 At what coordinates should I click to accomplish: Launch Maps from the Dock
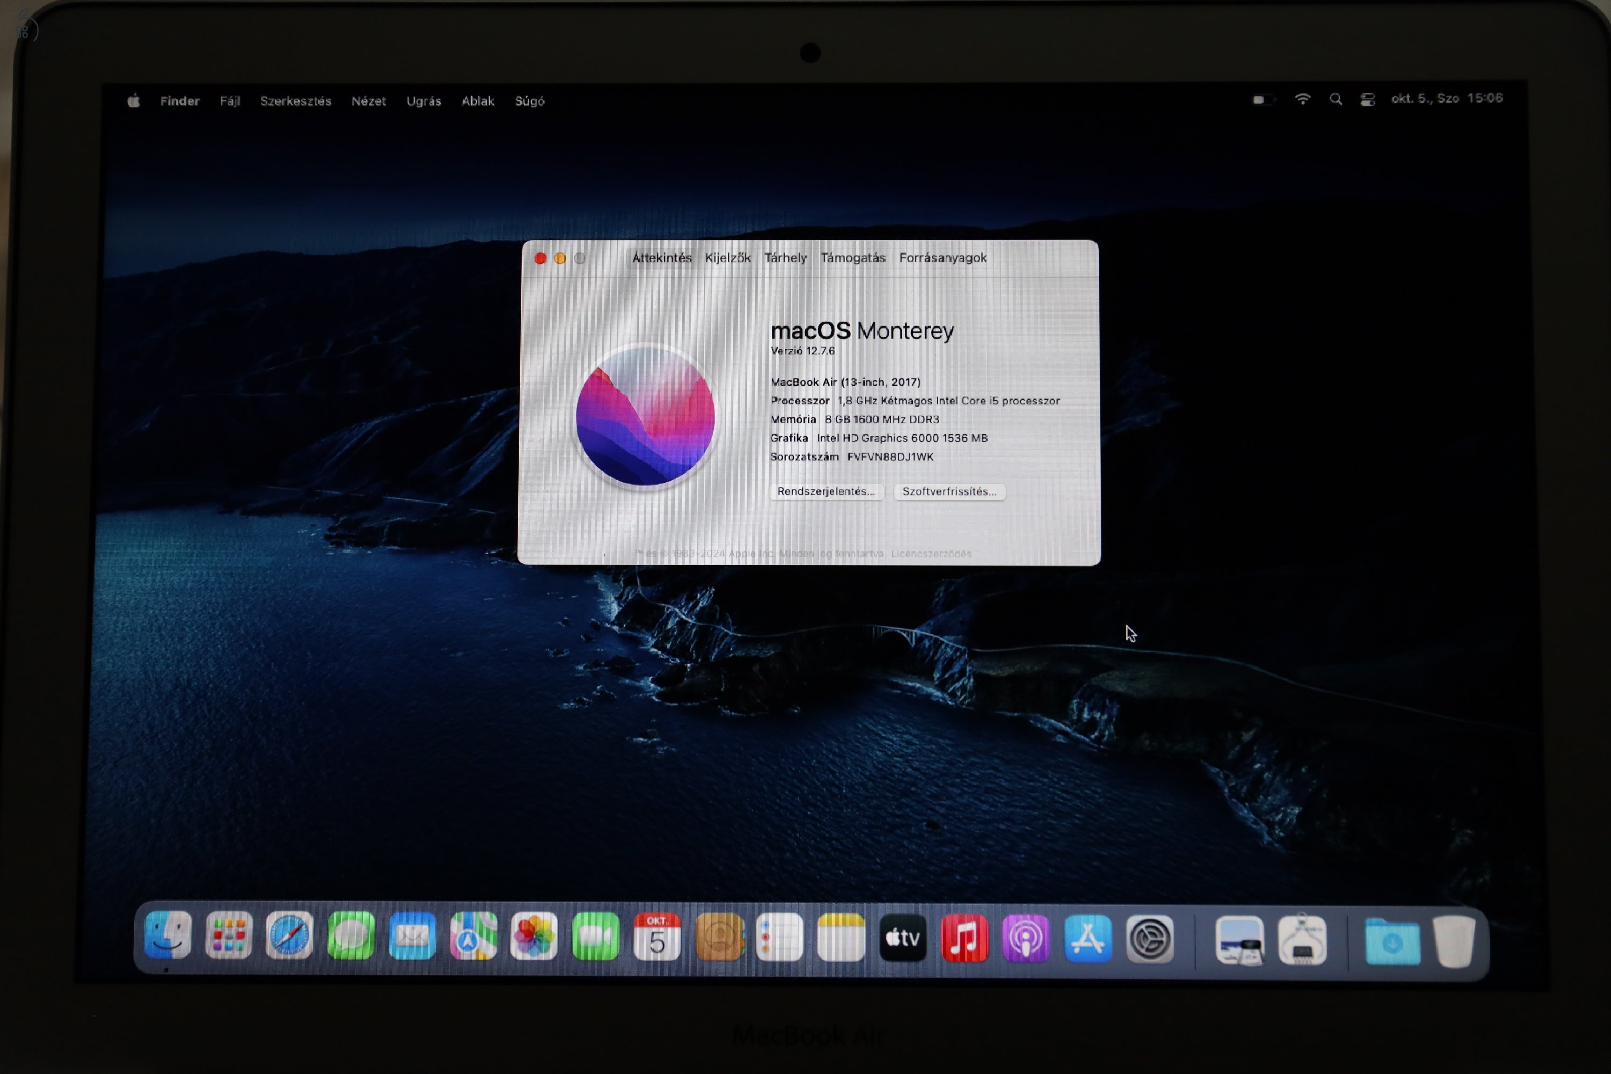[473, 937]
